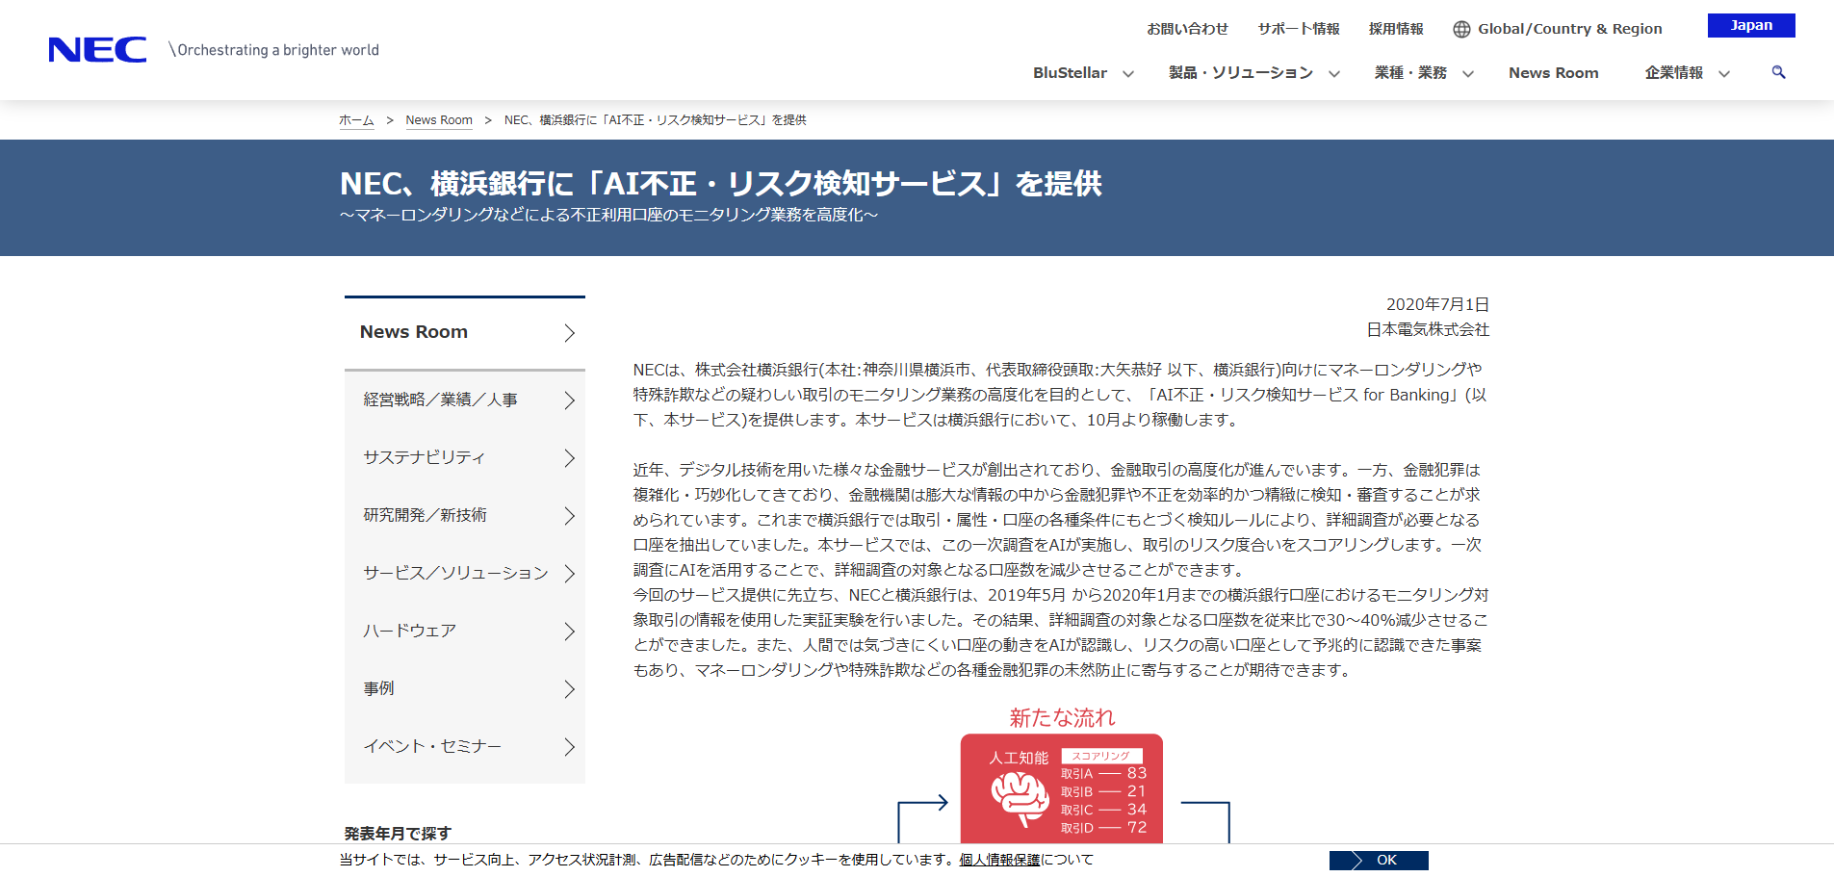Open the サポート情報 link
The width and height of the screenshot is (1834, 877).
1298,29
